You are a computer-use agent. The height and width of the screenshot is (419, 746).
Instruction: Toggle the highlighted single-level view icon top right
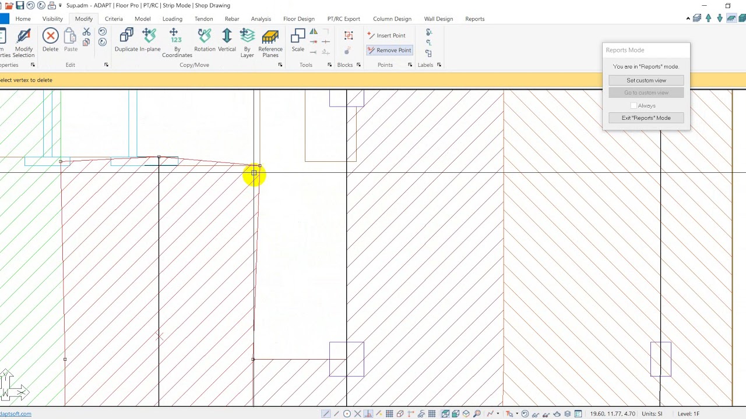(731, 18)
